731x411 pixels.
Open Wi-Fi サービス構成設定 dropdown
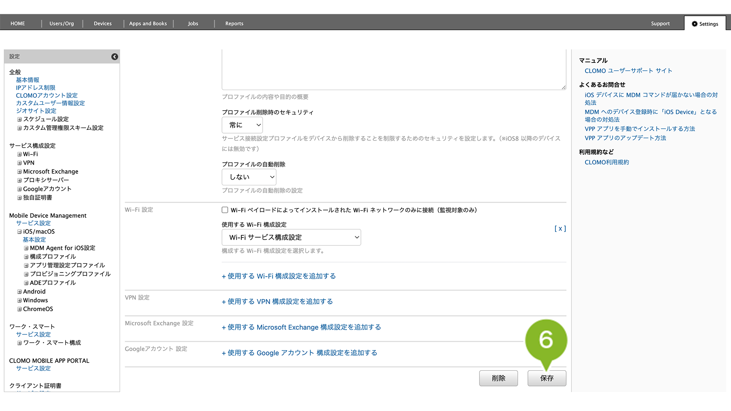click(x=291, y=238)
